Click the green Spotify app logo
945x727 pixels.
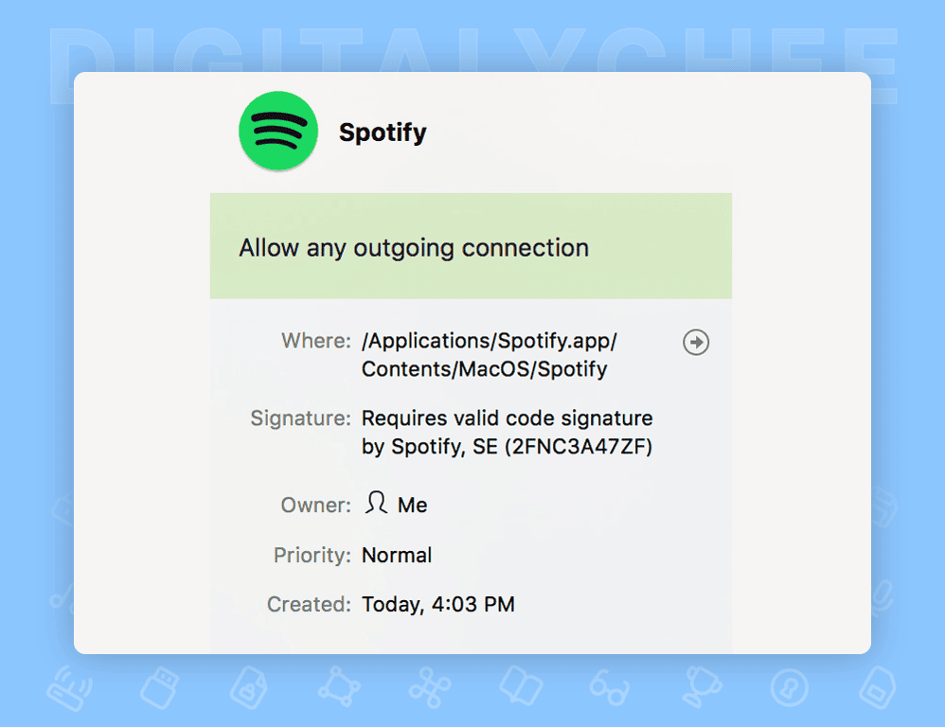[278, 131]
